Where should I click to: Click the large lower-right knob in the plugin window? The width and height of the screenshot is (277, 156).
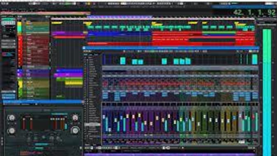[75, 130]
